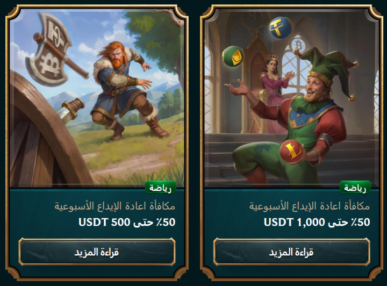Open the رياضة tag on the viking card
387x286 pixels.
(160, 188)
